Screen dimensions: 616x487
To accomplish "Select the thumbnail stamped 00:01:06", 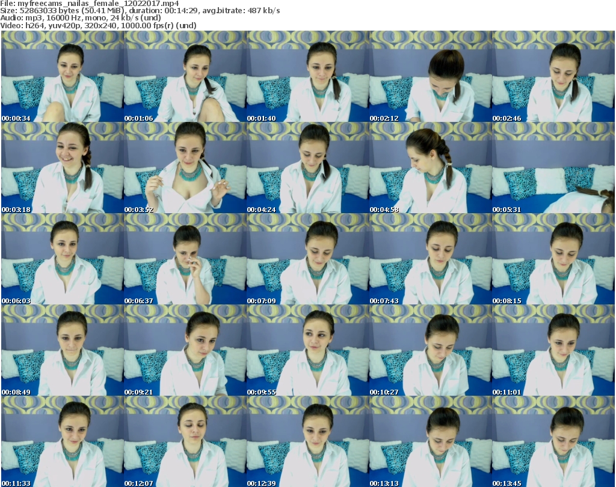I will (185, 76).
